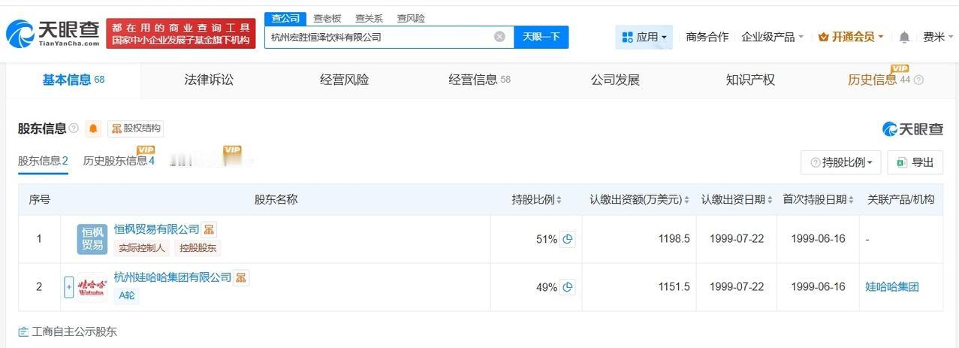Click the orange alert bell beside 股东信息

click(93, 129)
